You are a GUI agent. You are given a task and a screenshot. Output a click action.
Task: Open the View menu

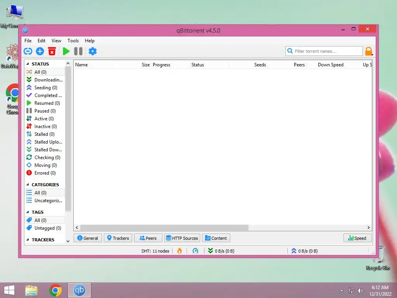[x=56, y=40]
